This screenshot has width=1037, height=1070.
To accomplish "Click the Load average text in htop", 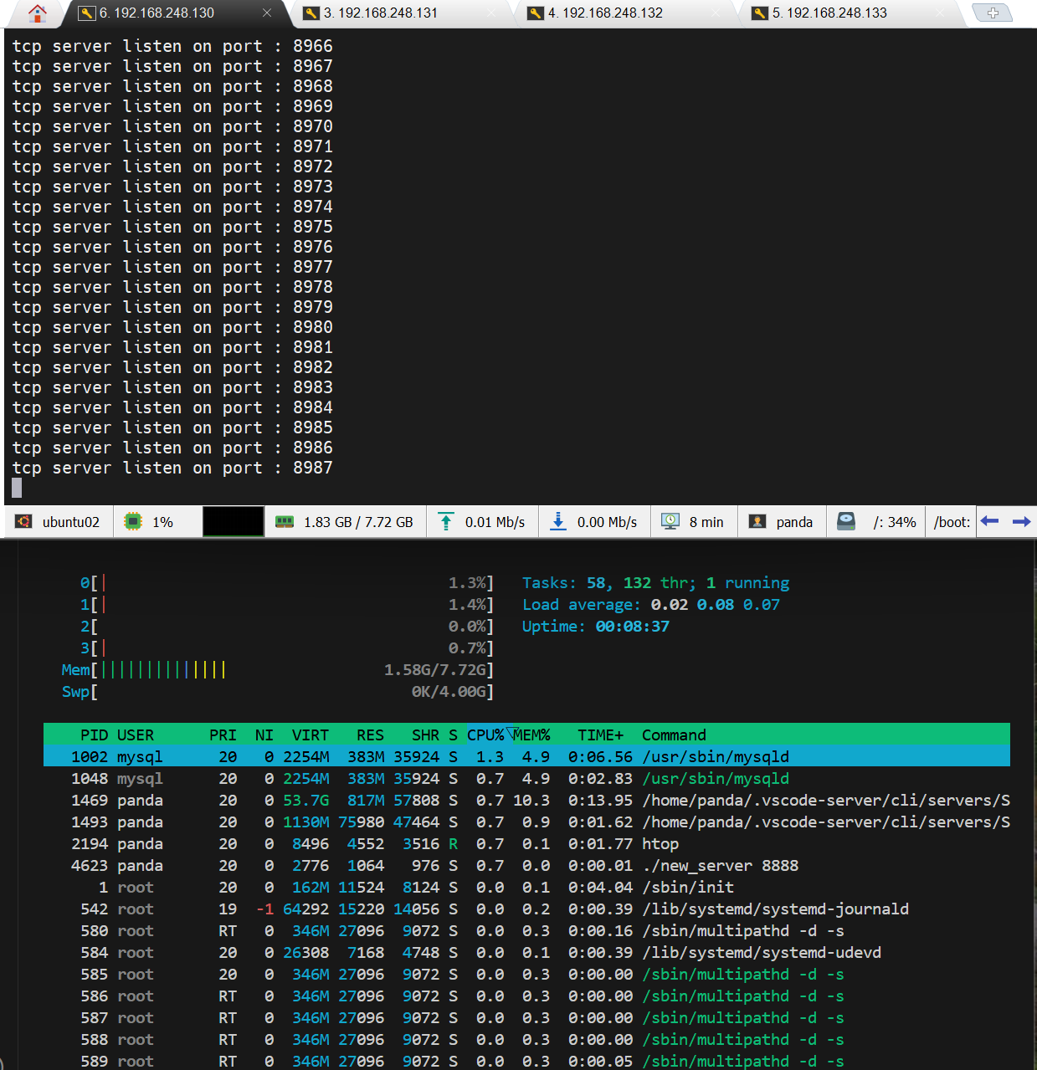I will [x=650, y=605].
